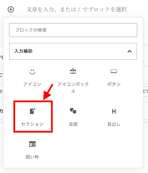Click the partially visible CT item behind the panel
This screenshot has height=173, width=148.
point(146,92)
